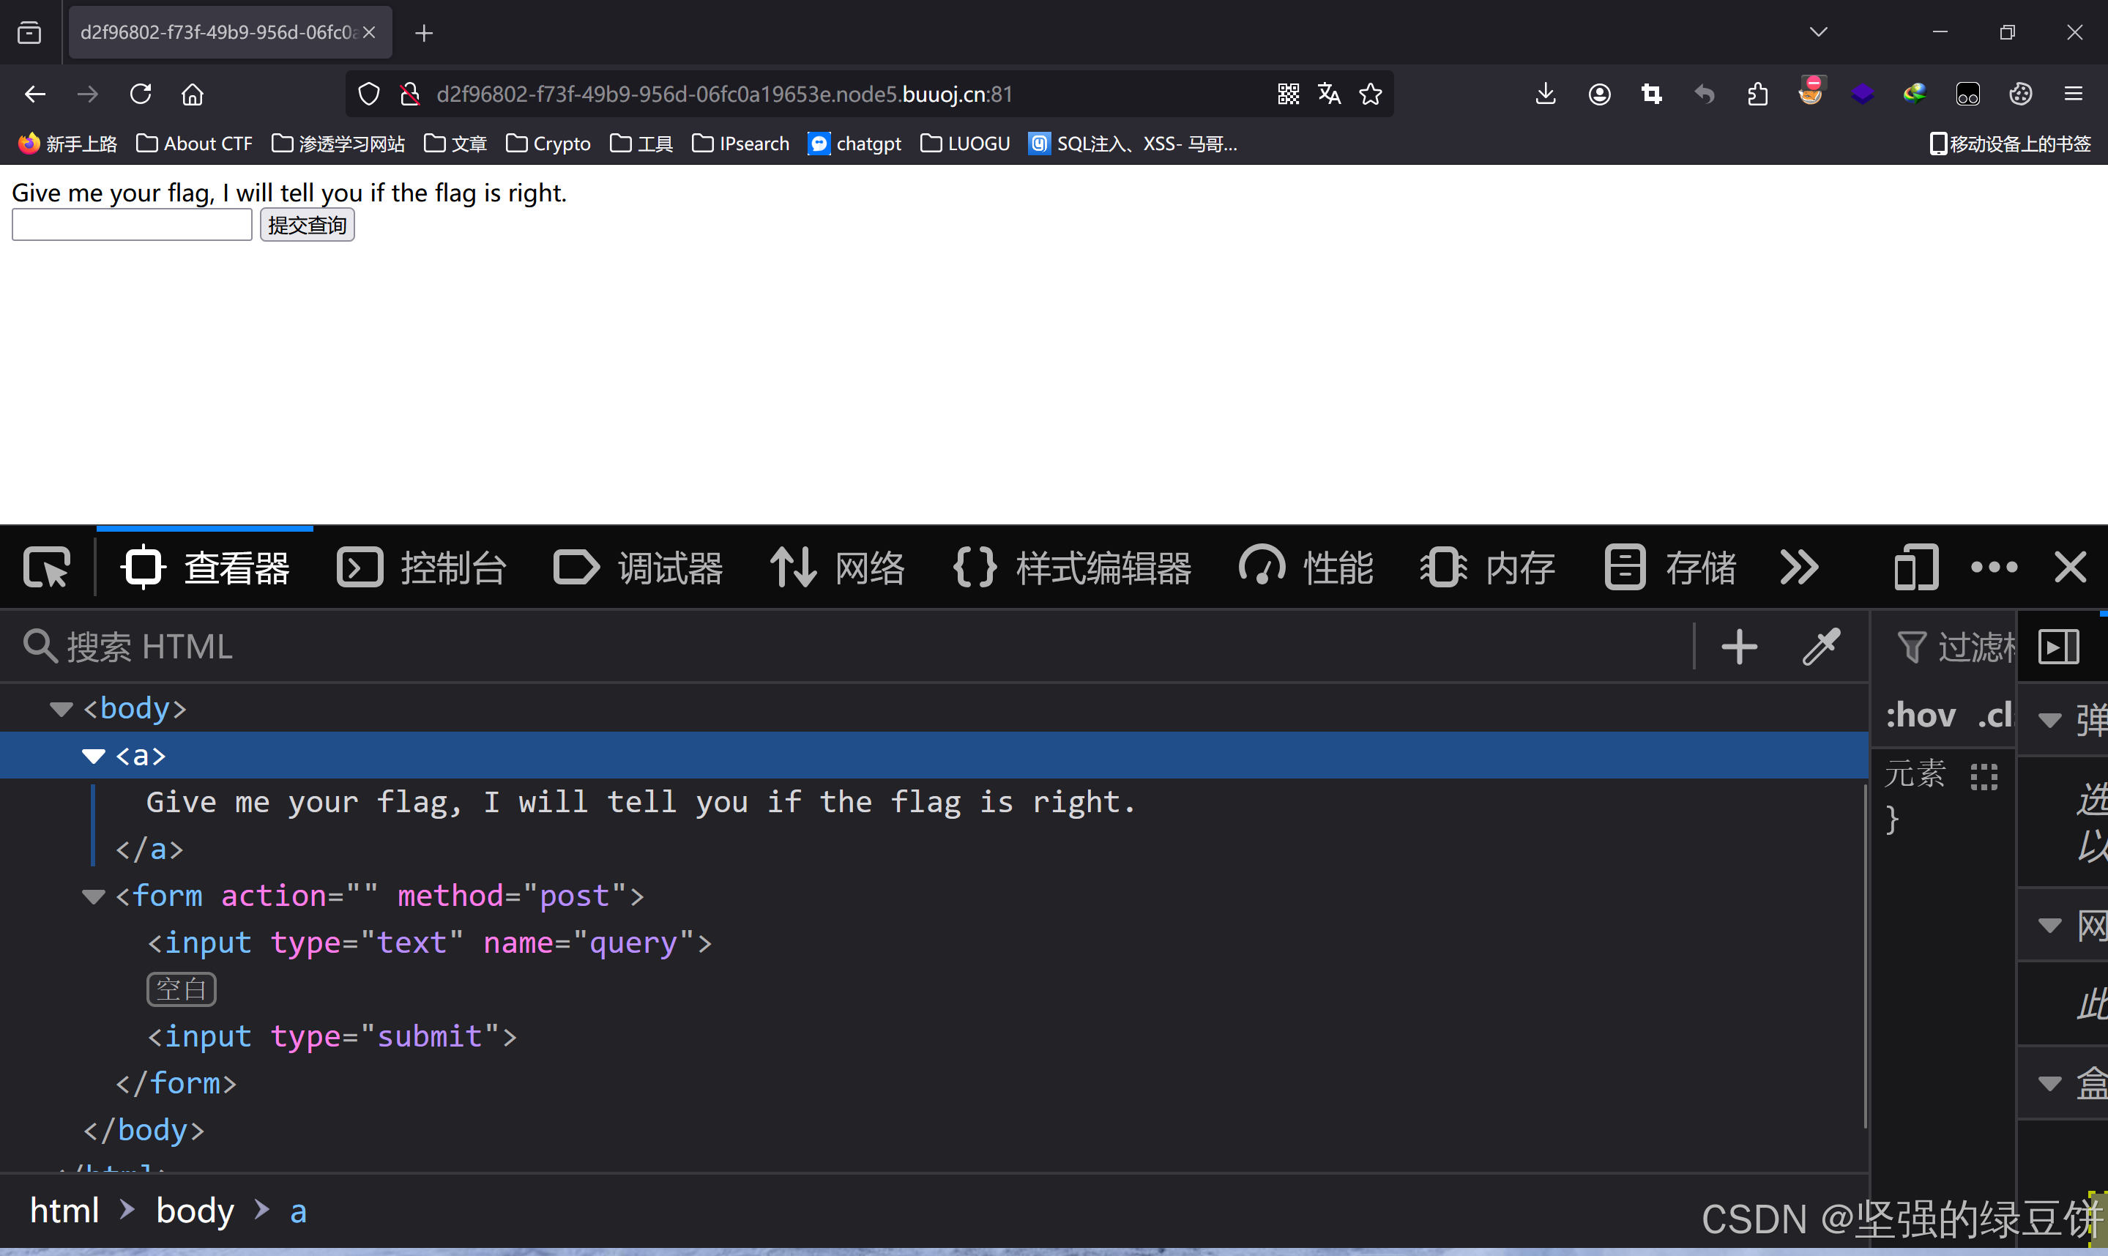
Task: Open the 网络 network tab
Action: pyautogui.click(x=838, y=567)
